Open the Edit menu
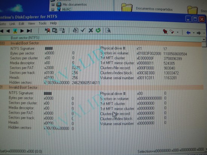207x155 pixels. (21, 24)
